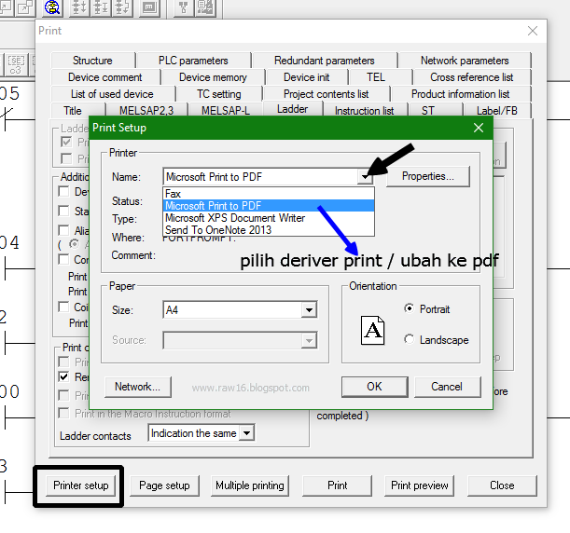The height and width of the screenshot is (533, 570).
Task: Switch to the Device comment tab
Action: pos(105,77)
